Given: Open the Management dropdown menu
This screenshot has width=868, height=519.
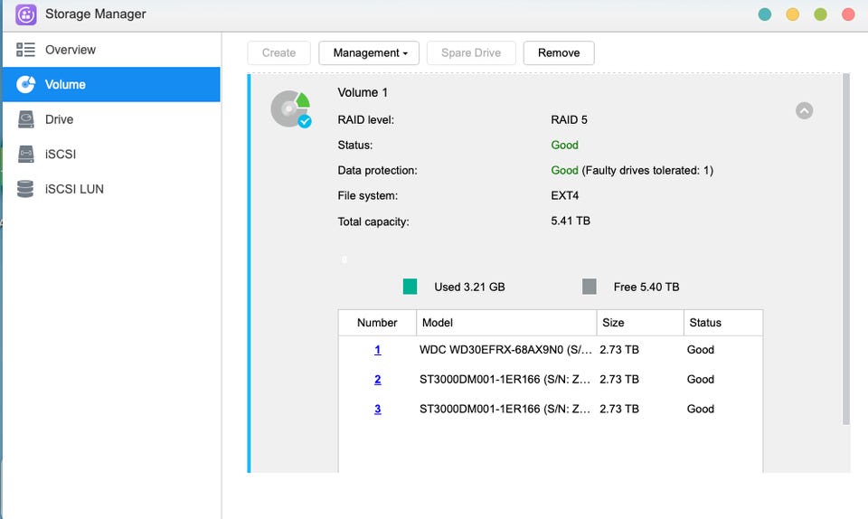Looking at the screenshot, I should click(370, 53).
